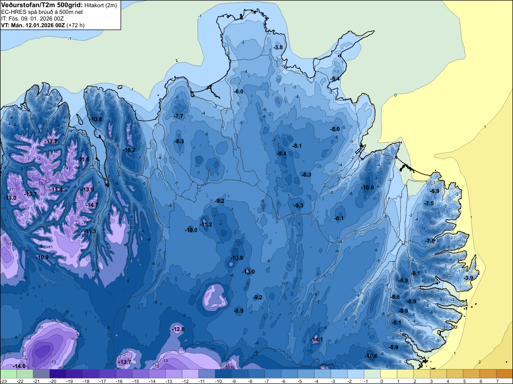Pick the legend swatch labeled -5
The height and width of the screenshot is (384, 513).
[306, 374]
